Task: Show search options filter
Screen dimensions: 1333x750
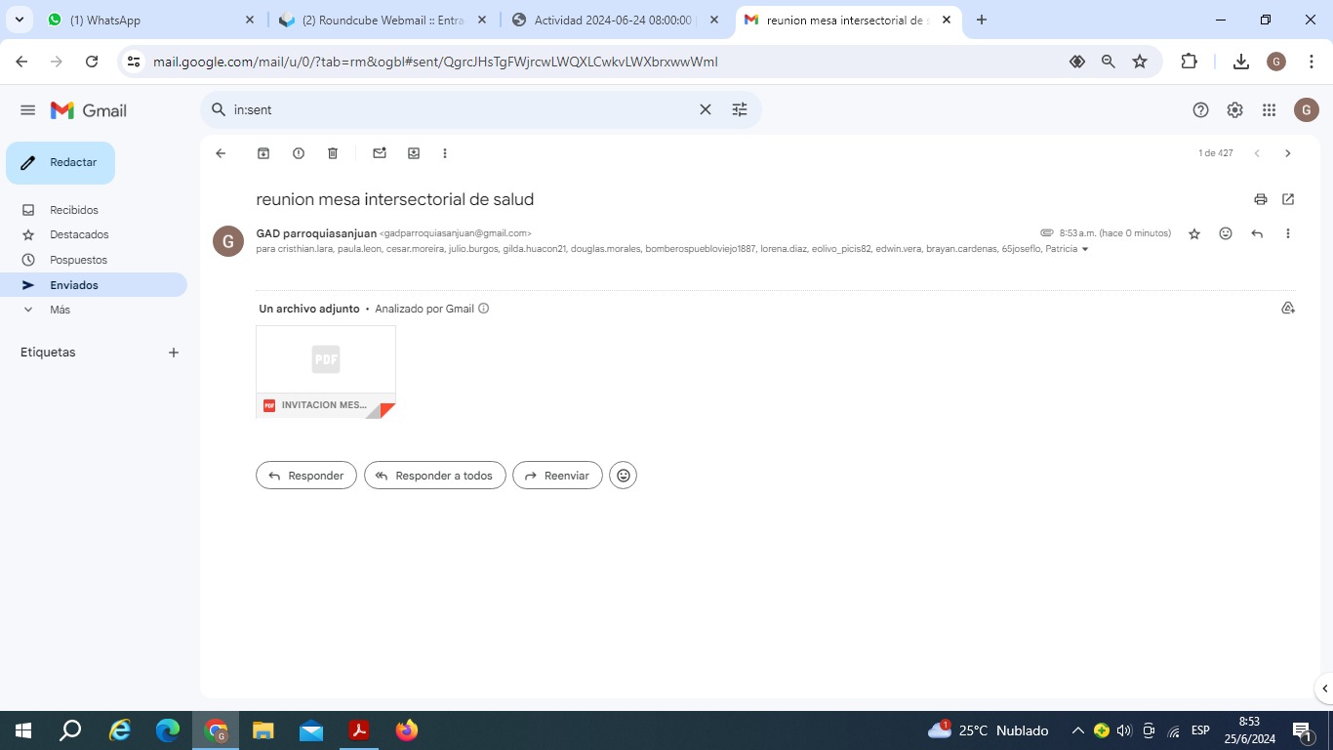Action: [740, 110]
